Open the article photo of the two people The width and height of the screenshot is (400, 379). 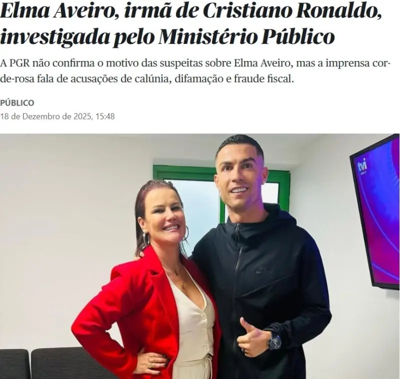pos(200,256)
